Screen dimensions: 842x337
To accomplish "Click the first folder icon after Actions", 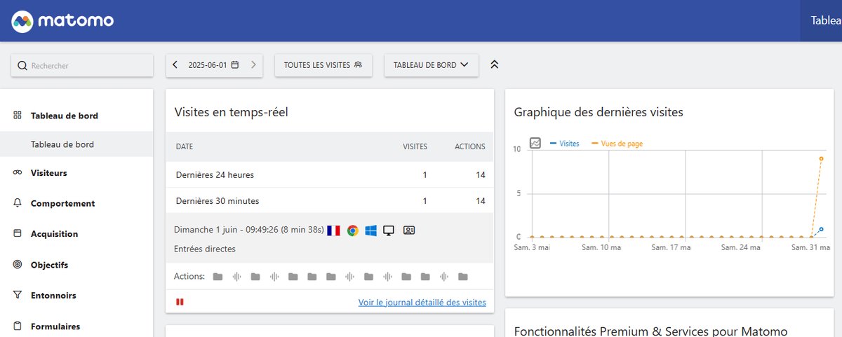I will point(218,277).
